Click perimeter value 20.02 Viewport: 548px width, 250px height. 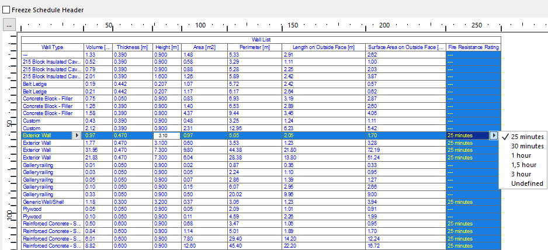235,195
